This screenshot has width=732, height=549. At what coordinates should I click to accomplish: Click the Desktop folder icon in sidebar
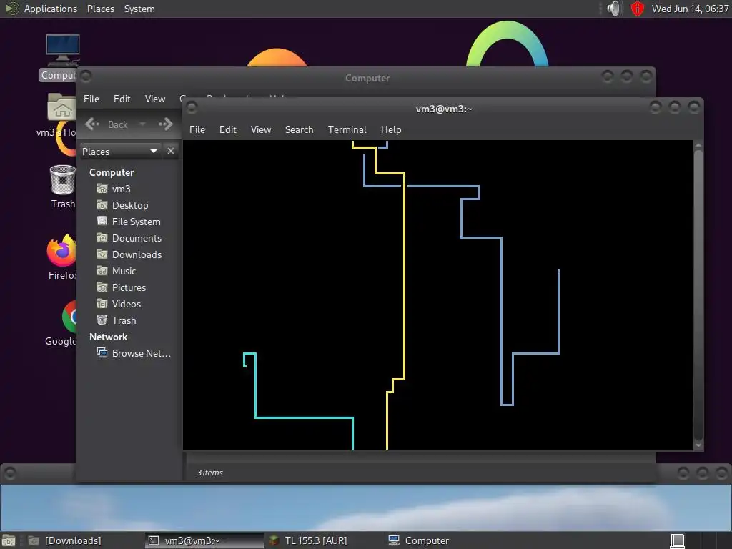click(102, 205)
